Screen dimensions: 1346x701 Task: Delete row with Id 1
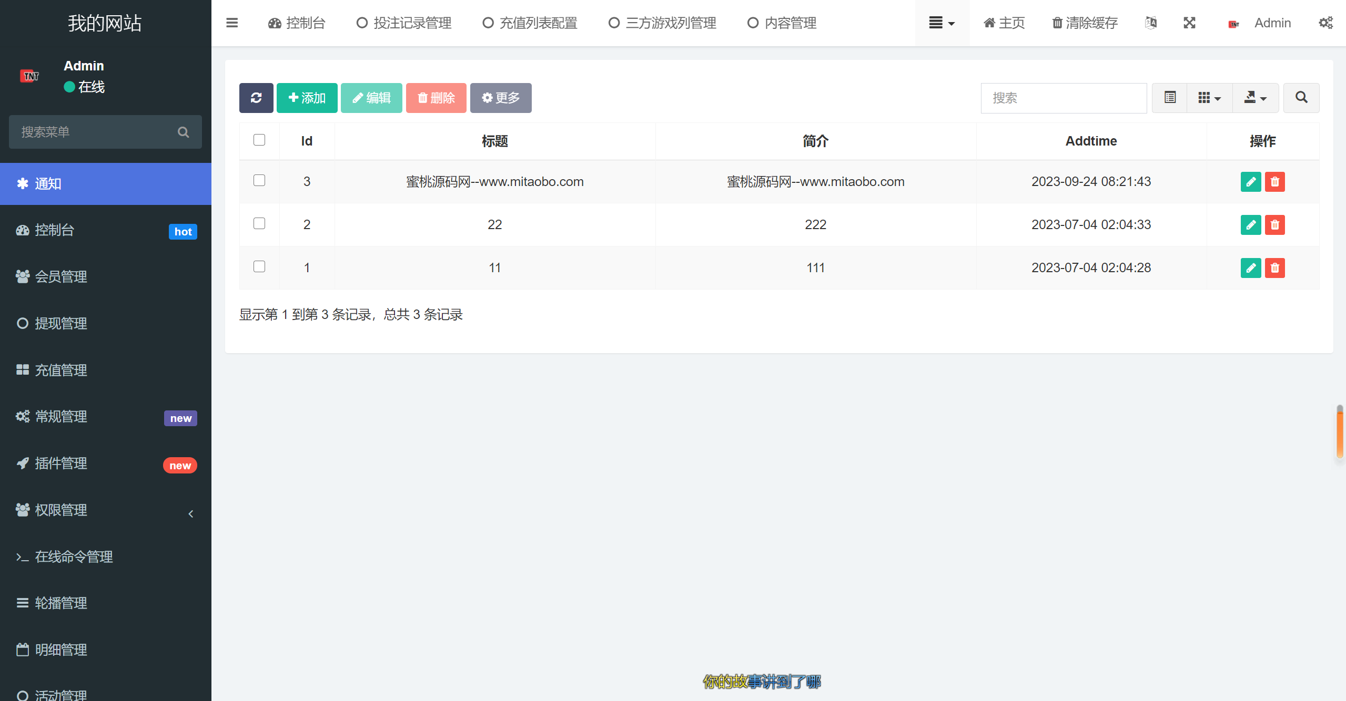[x=1275, y=268]
